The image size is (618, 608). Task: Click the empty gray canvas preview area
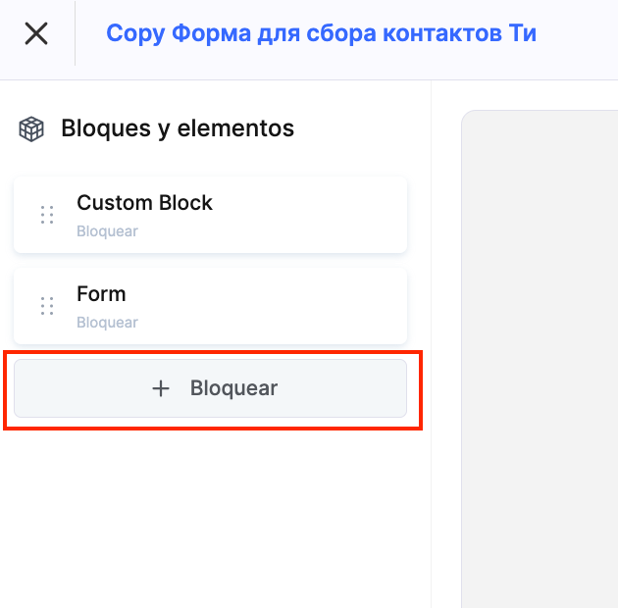pyautogui.click(x=540, y=363)
